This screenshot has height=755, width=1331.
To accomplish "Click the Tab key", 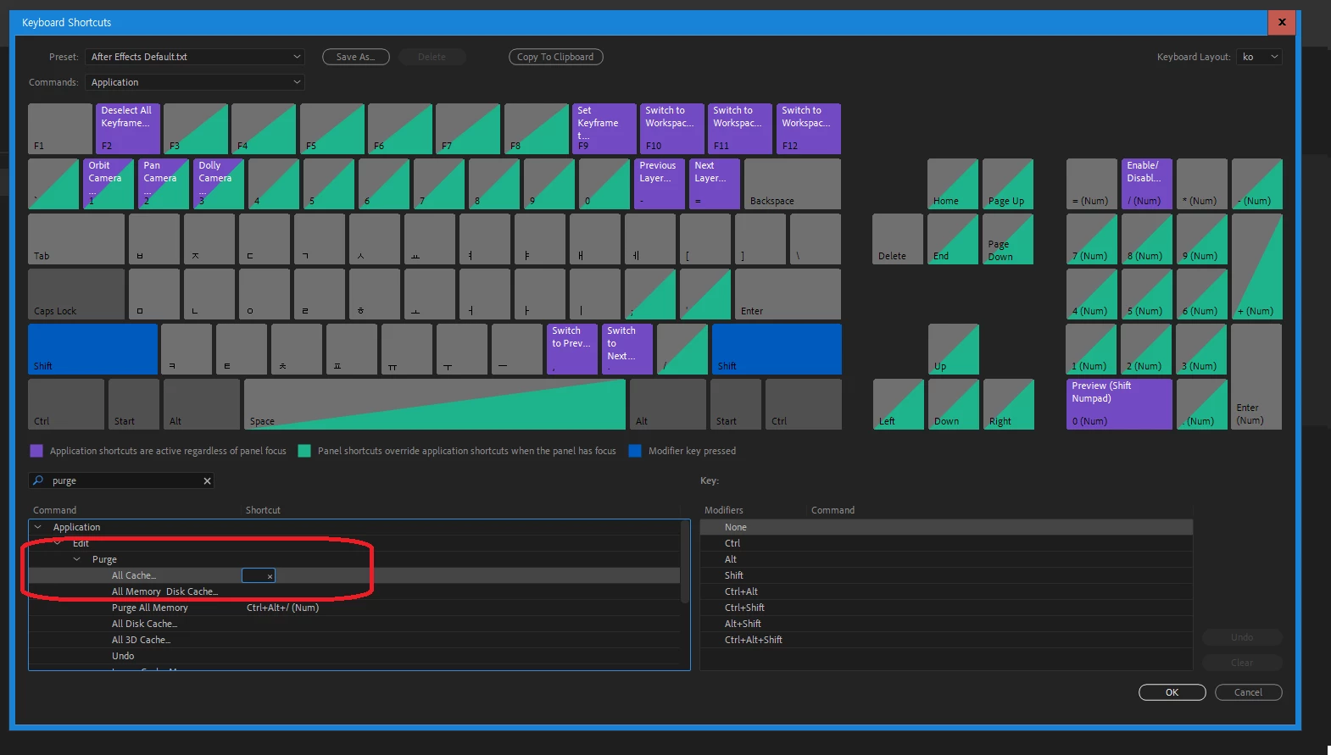I will coord(76,239).
